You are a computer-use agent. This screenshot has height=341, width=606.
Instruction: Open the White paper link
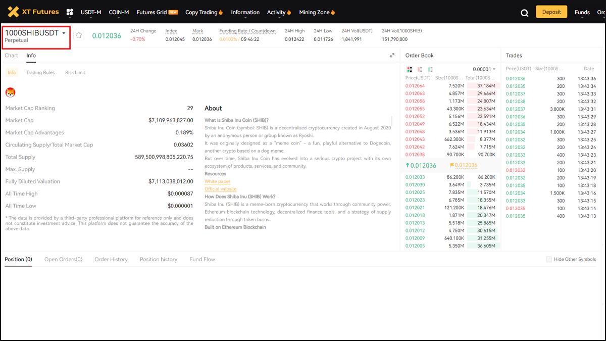218,181
